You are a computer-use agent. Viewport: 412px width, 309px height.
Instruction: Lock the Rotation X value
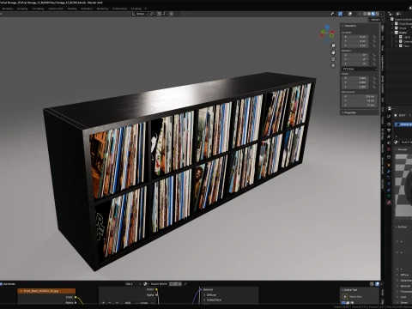click(374, 55)
